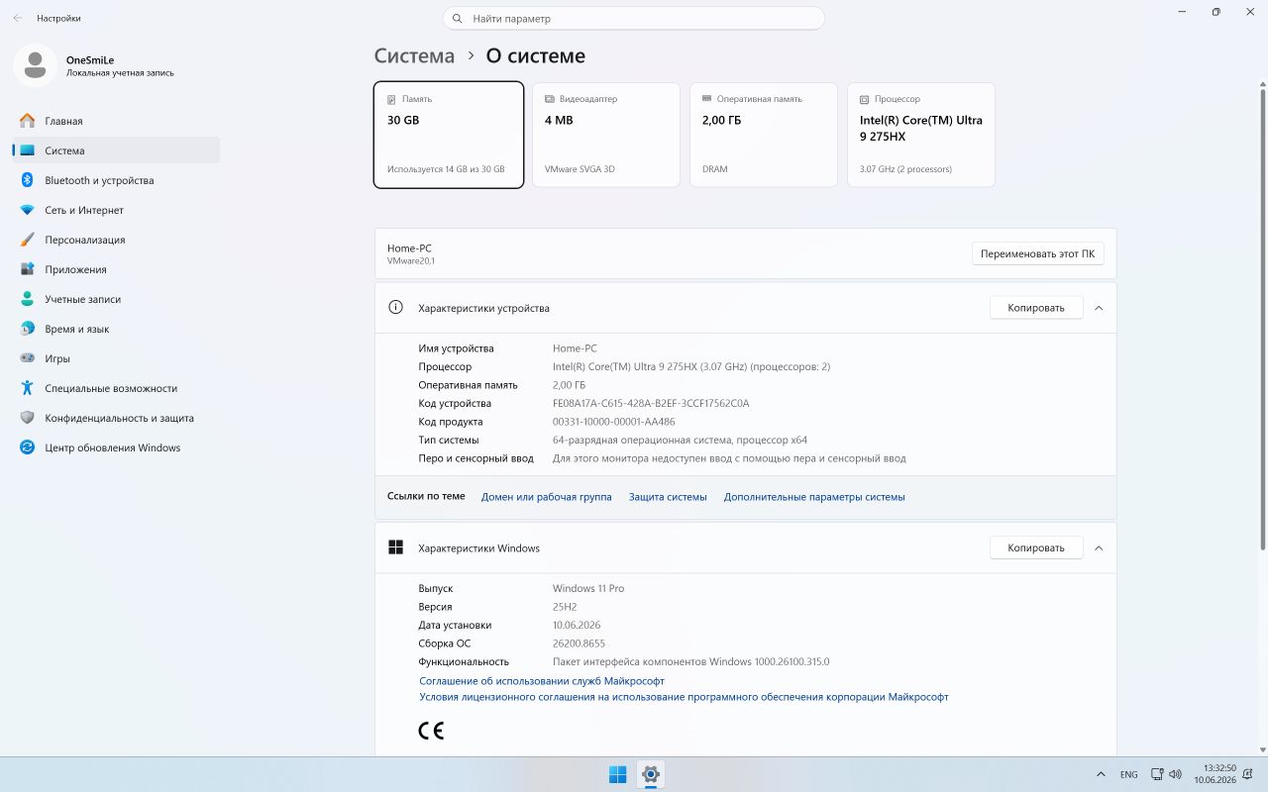
Task: Open Персонализация settings page
Action: point(116,240)
